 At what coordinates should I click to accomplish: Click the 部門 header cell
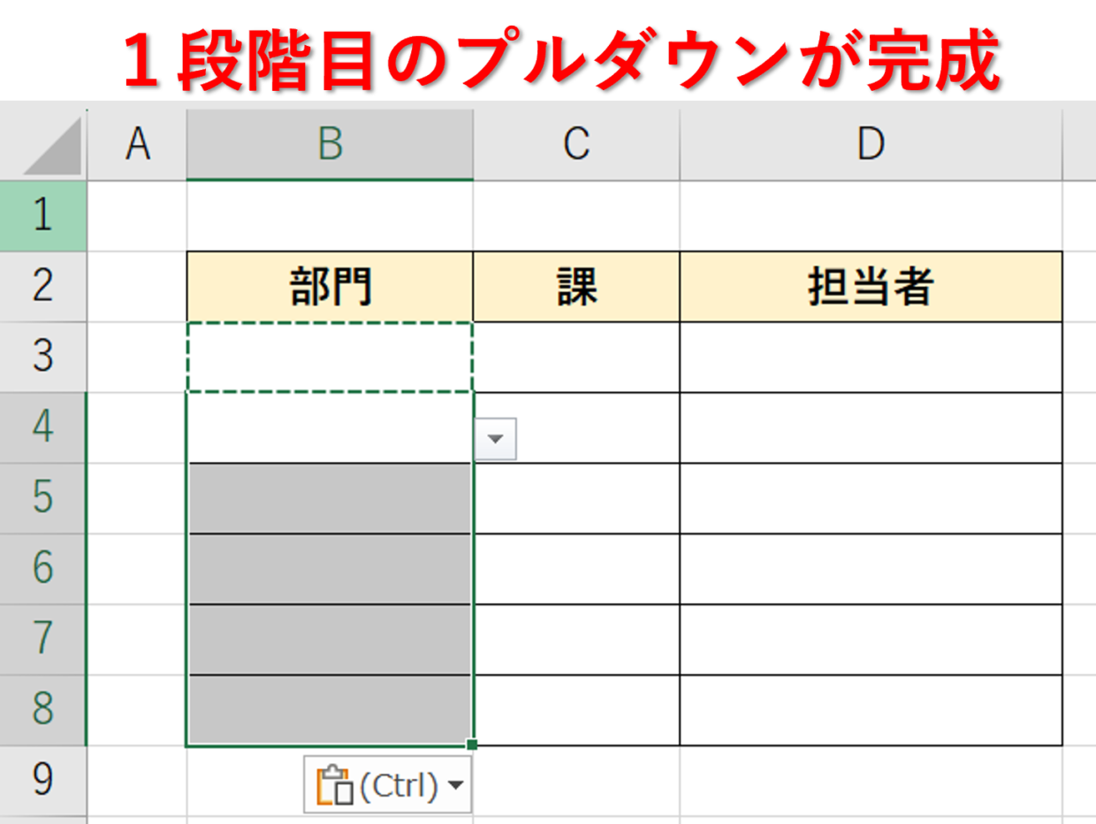pos(330,286)
